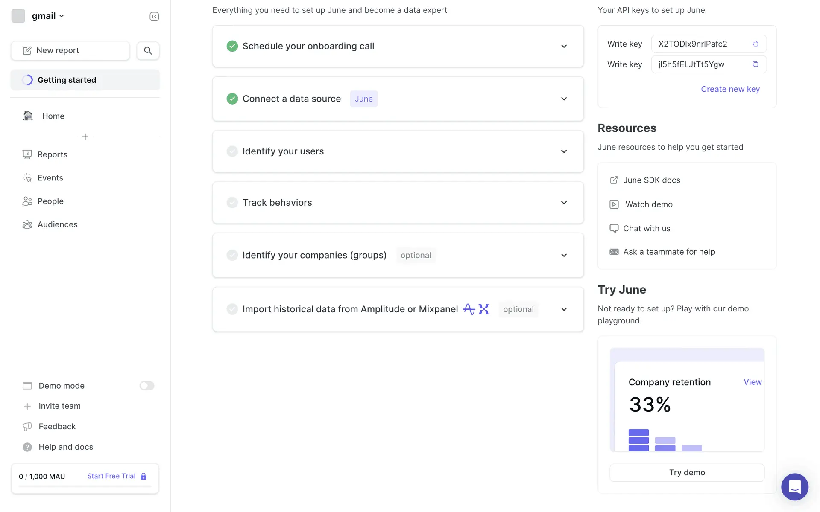Click the plus icon below Home

point(85,137)
